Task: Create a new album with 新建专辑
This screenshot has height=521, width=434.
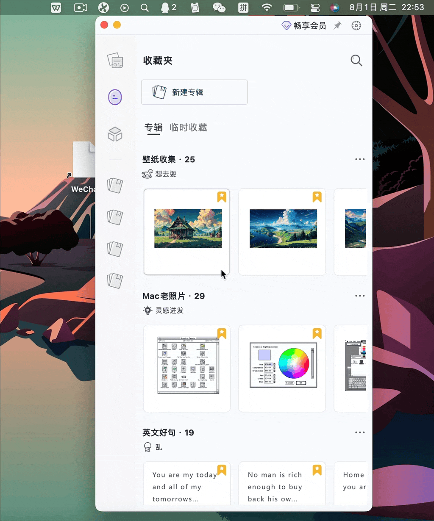Action: 194,92
